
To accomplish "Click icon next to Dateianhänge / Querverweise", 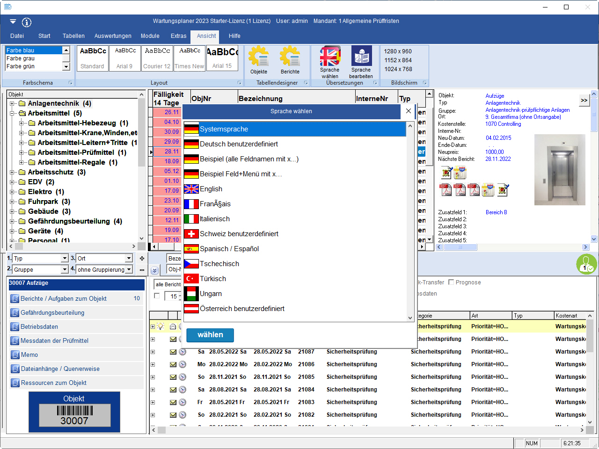I will (x=15, y=369).
